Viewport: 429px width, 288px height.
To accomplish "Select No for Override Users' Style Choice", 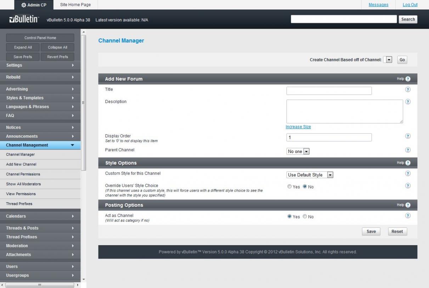I will pyautogui.click(x=305, y=187).
